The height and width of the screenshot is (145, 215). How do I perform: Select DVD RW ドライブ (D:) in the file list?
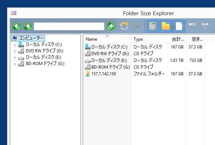tap(110, 53)
